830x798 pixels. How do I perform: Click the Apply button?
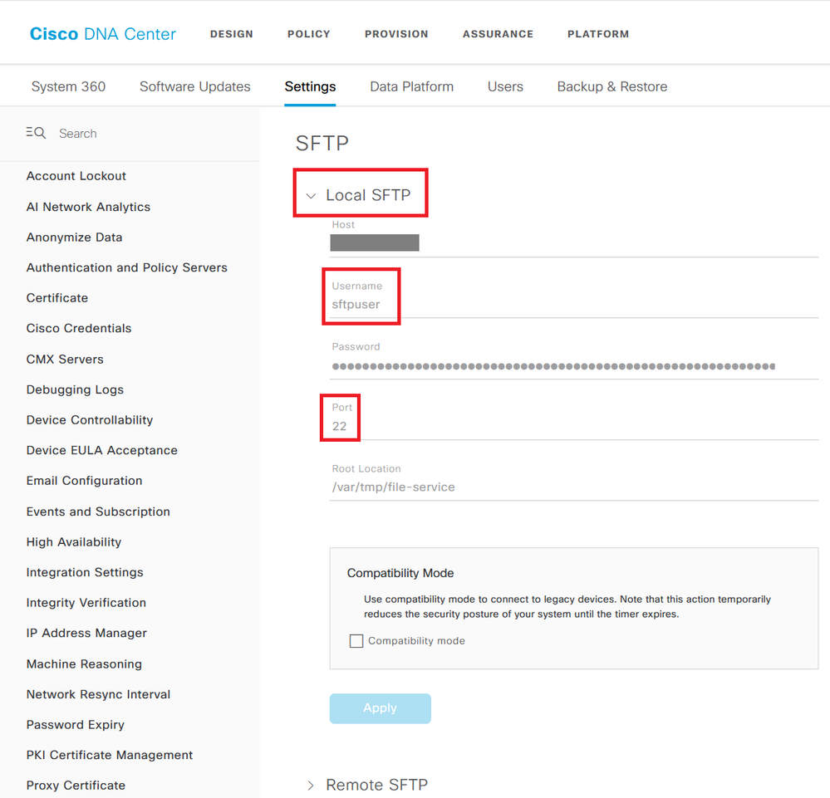(x=380, y=708)
